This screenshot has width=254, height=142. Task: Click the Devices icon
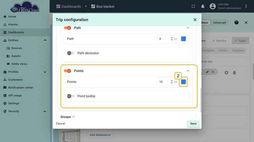[8, 48]
